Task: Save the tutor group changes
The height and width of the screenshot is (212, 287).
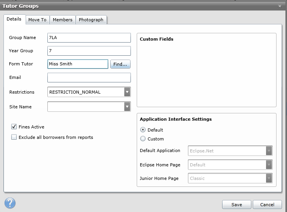Action: [x=237, y=205]
